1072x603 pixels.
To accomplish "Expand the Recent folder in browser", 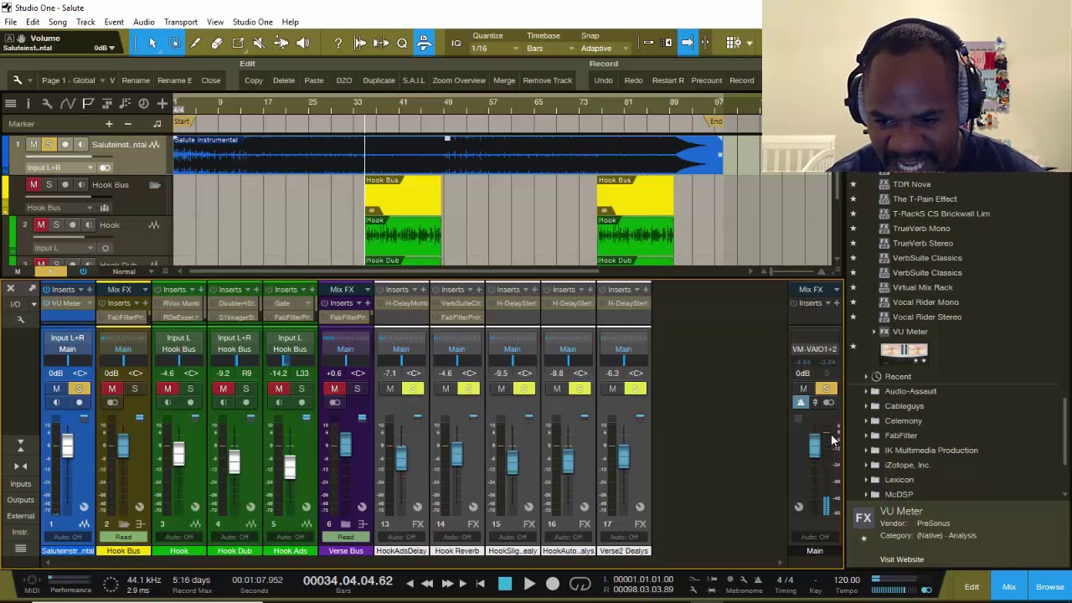I will [x=867, y=377].
